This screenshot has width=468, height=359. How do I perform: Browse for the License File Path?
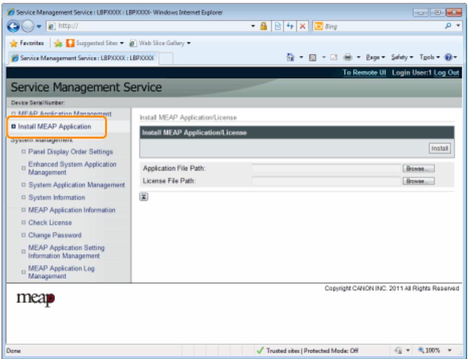point(418,181)
